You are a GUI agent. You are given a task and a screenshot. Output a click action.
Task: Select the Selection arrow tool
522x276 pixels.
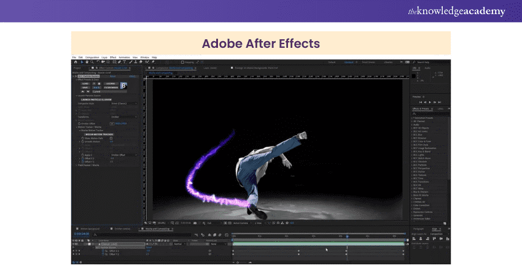click(82, 62)
